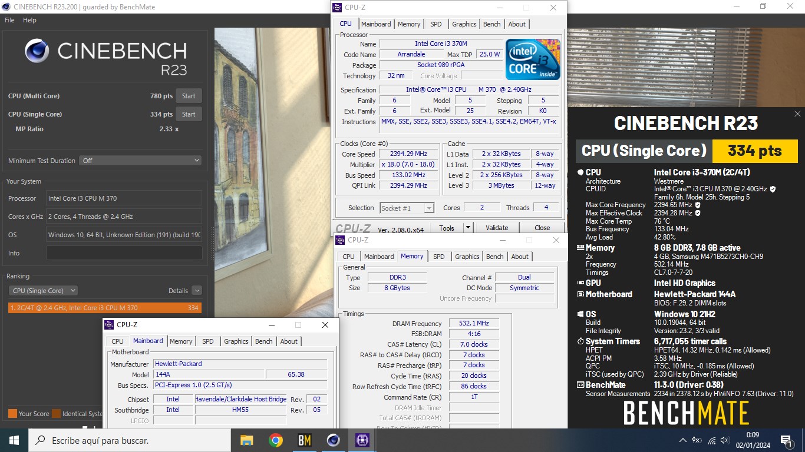The width and height of the screenshot is (805, 452).
Task: Click the Windows OS icon in the BenchMate panel
Action: pos(580,314)
